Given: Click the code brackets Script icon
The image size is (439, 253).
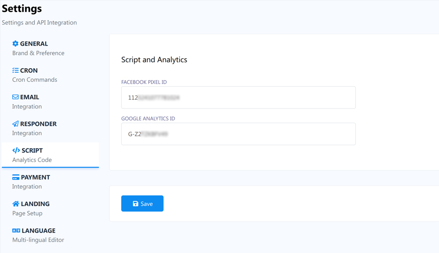Looking at the screenshot, I should tap(16, 151).
